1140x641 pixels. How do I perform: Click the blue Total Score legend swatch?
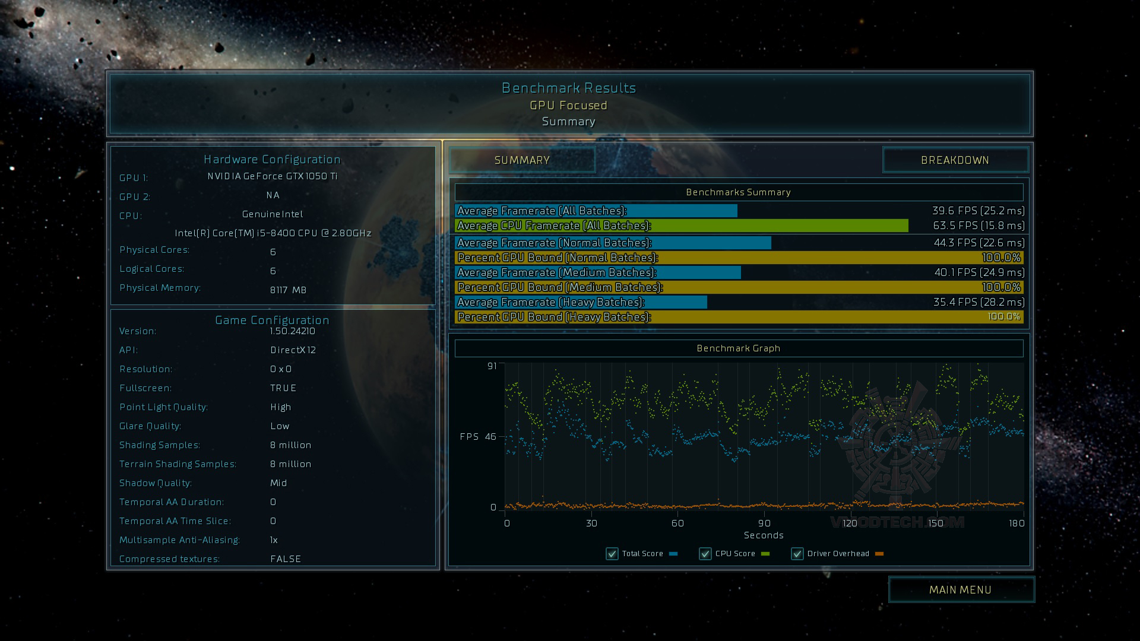(x=673, y=554)
